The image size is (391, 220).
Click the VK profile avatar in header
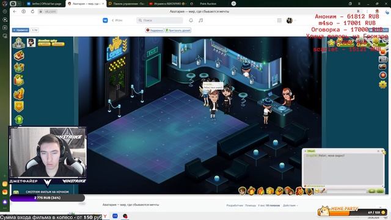tap(290, 20)
